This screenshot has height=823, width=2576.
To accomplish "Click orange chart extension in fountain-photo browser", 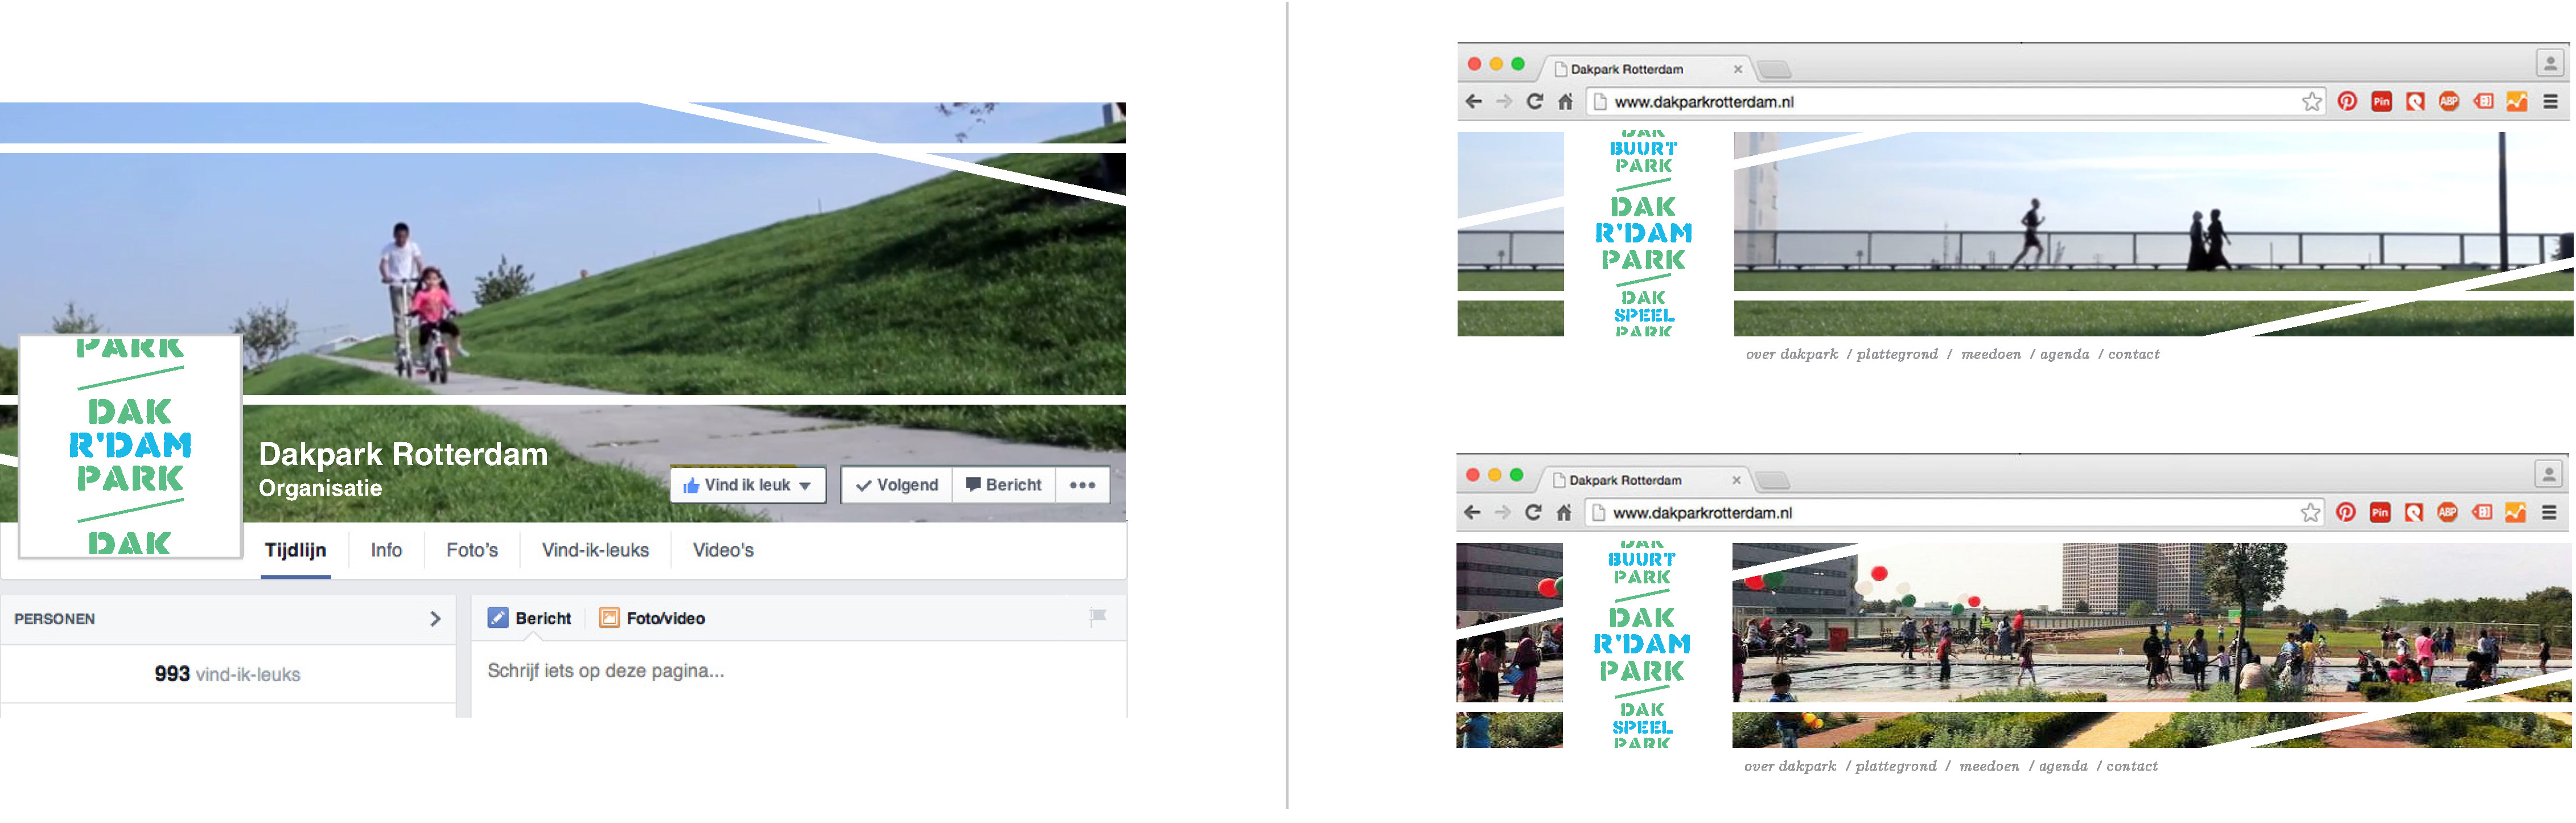I will [2515, 512].
